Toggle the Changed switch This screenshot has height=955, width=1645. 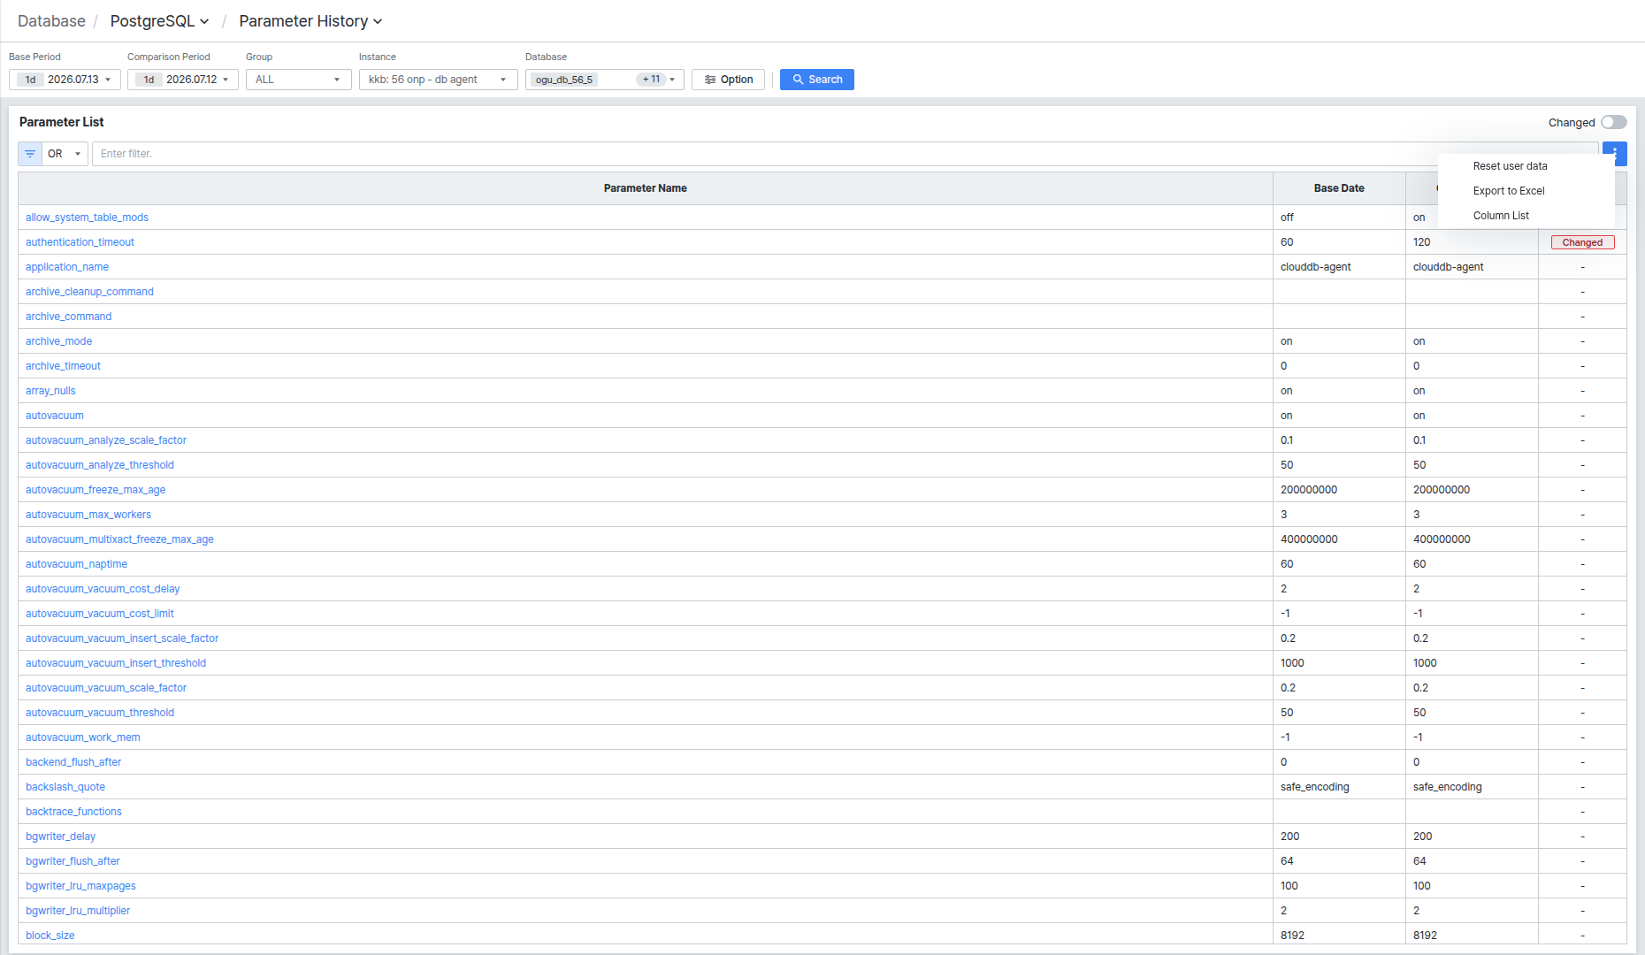click(1614, 122)
